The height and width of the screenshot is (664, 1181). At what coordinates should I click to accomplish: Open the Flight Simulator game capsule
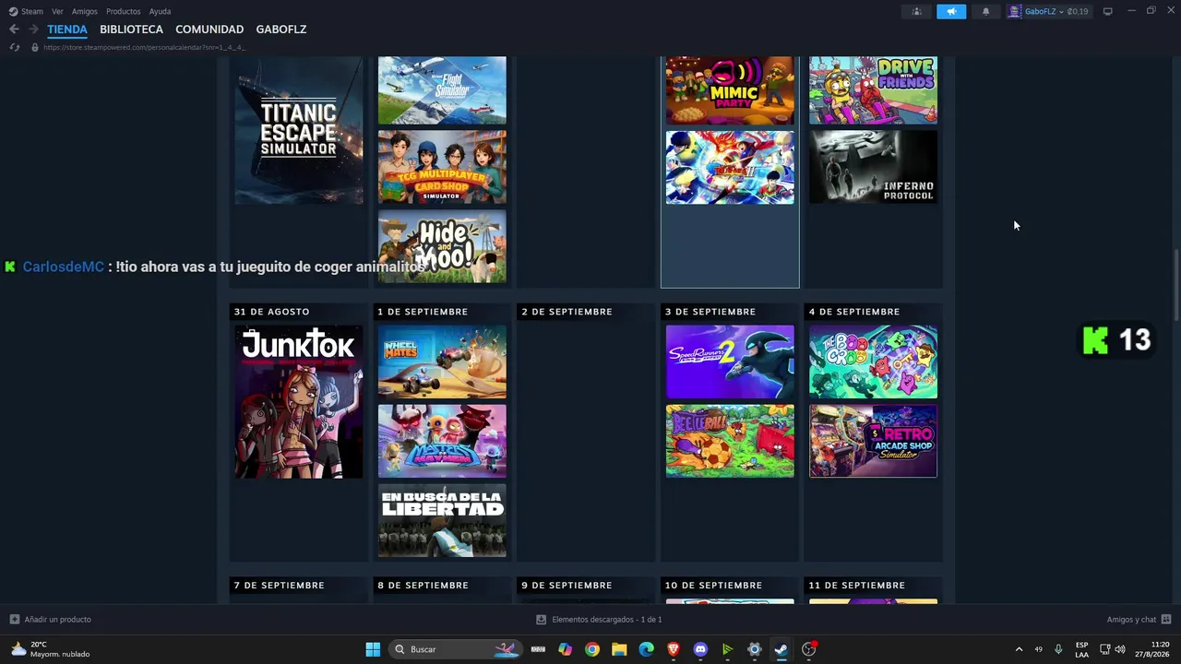tap(442, 90)
